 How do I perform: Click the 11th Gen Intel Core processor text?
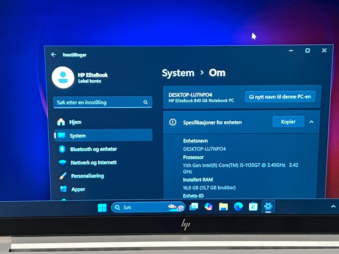[240, 168]
